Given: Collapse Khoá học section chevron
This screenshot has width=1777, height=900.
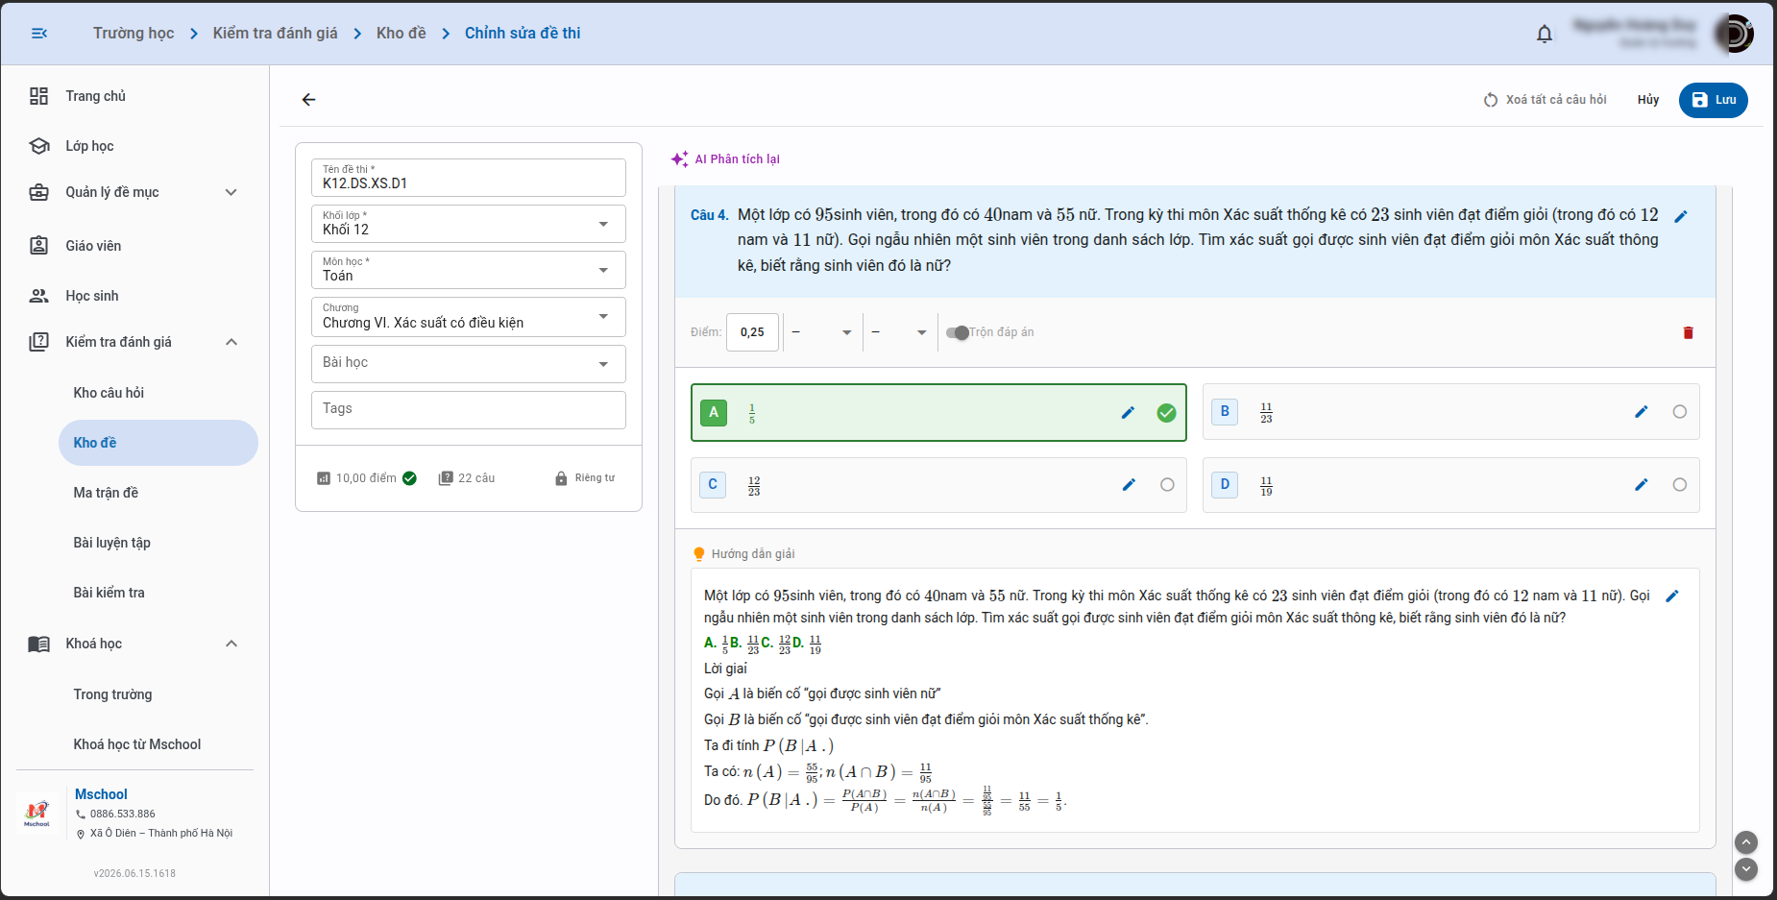Looking at the screenshot, I should [231, 644].
